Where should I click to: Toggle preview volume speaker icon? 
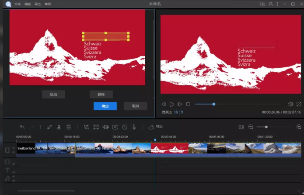[x=290, y=104]
